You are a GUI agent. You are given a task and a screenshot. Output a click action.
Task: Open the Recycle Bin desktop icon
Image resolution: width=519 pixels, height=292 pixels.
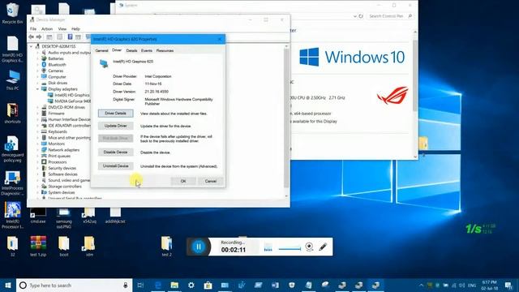[12, 13]
